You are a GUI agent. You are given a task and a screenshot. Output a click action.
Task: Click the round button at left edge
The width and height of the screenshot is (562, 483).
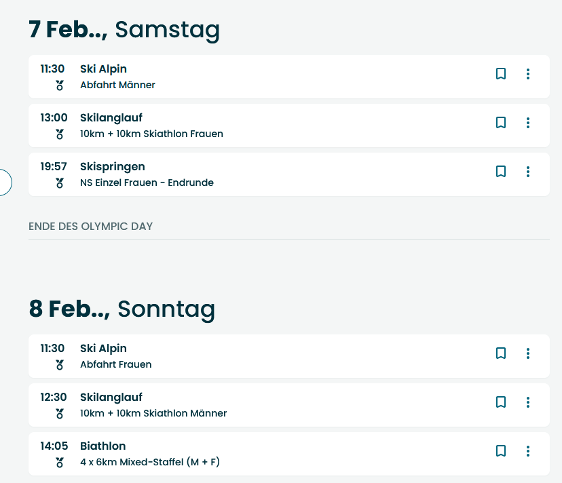coord(4,182)
